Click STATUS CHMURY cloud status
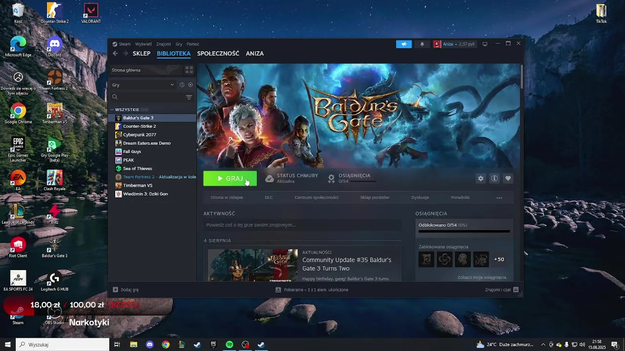The image size is (625, 351). coord(292,178)
